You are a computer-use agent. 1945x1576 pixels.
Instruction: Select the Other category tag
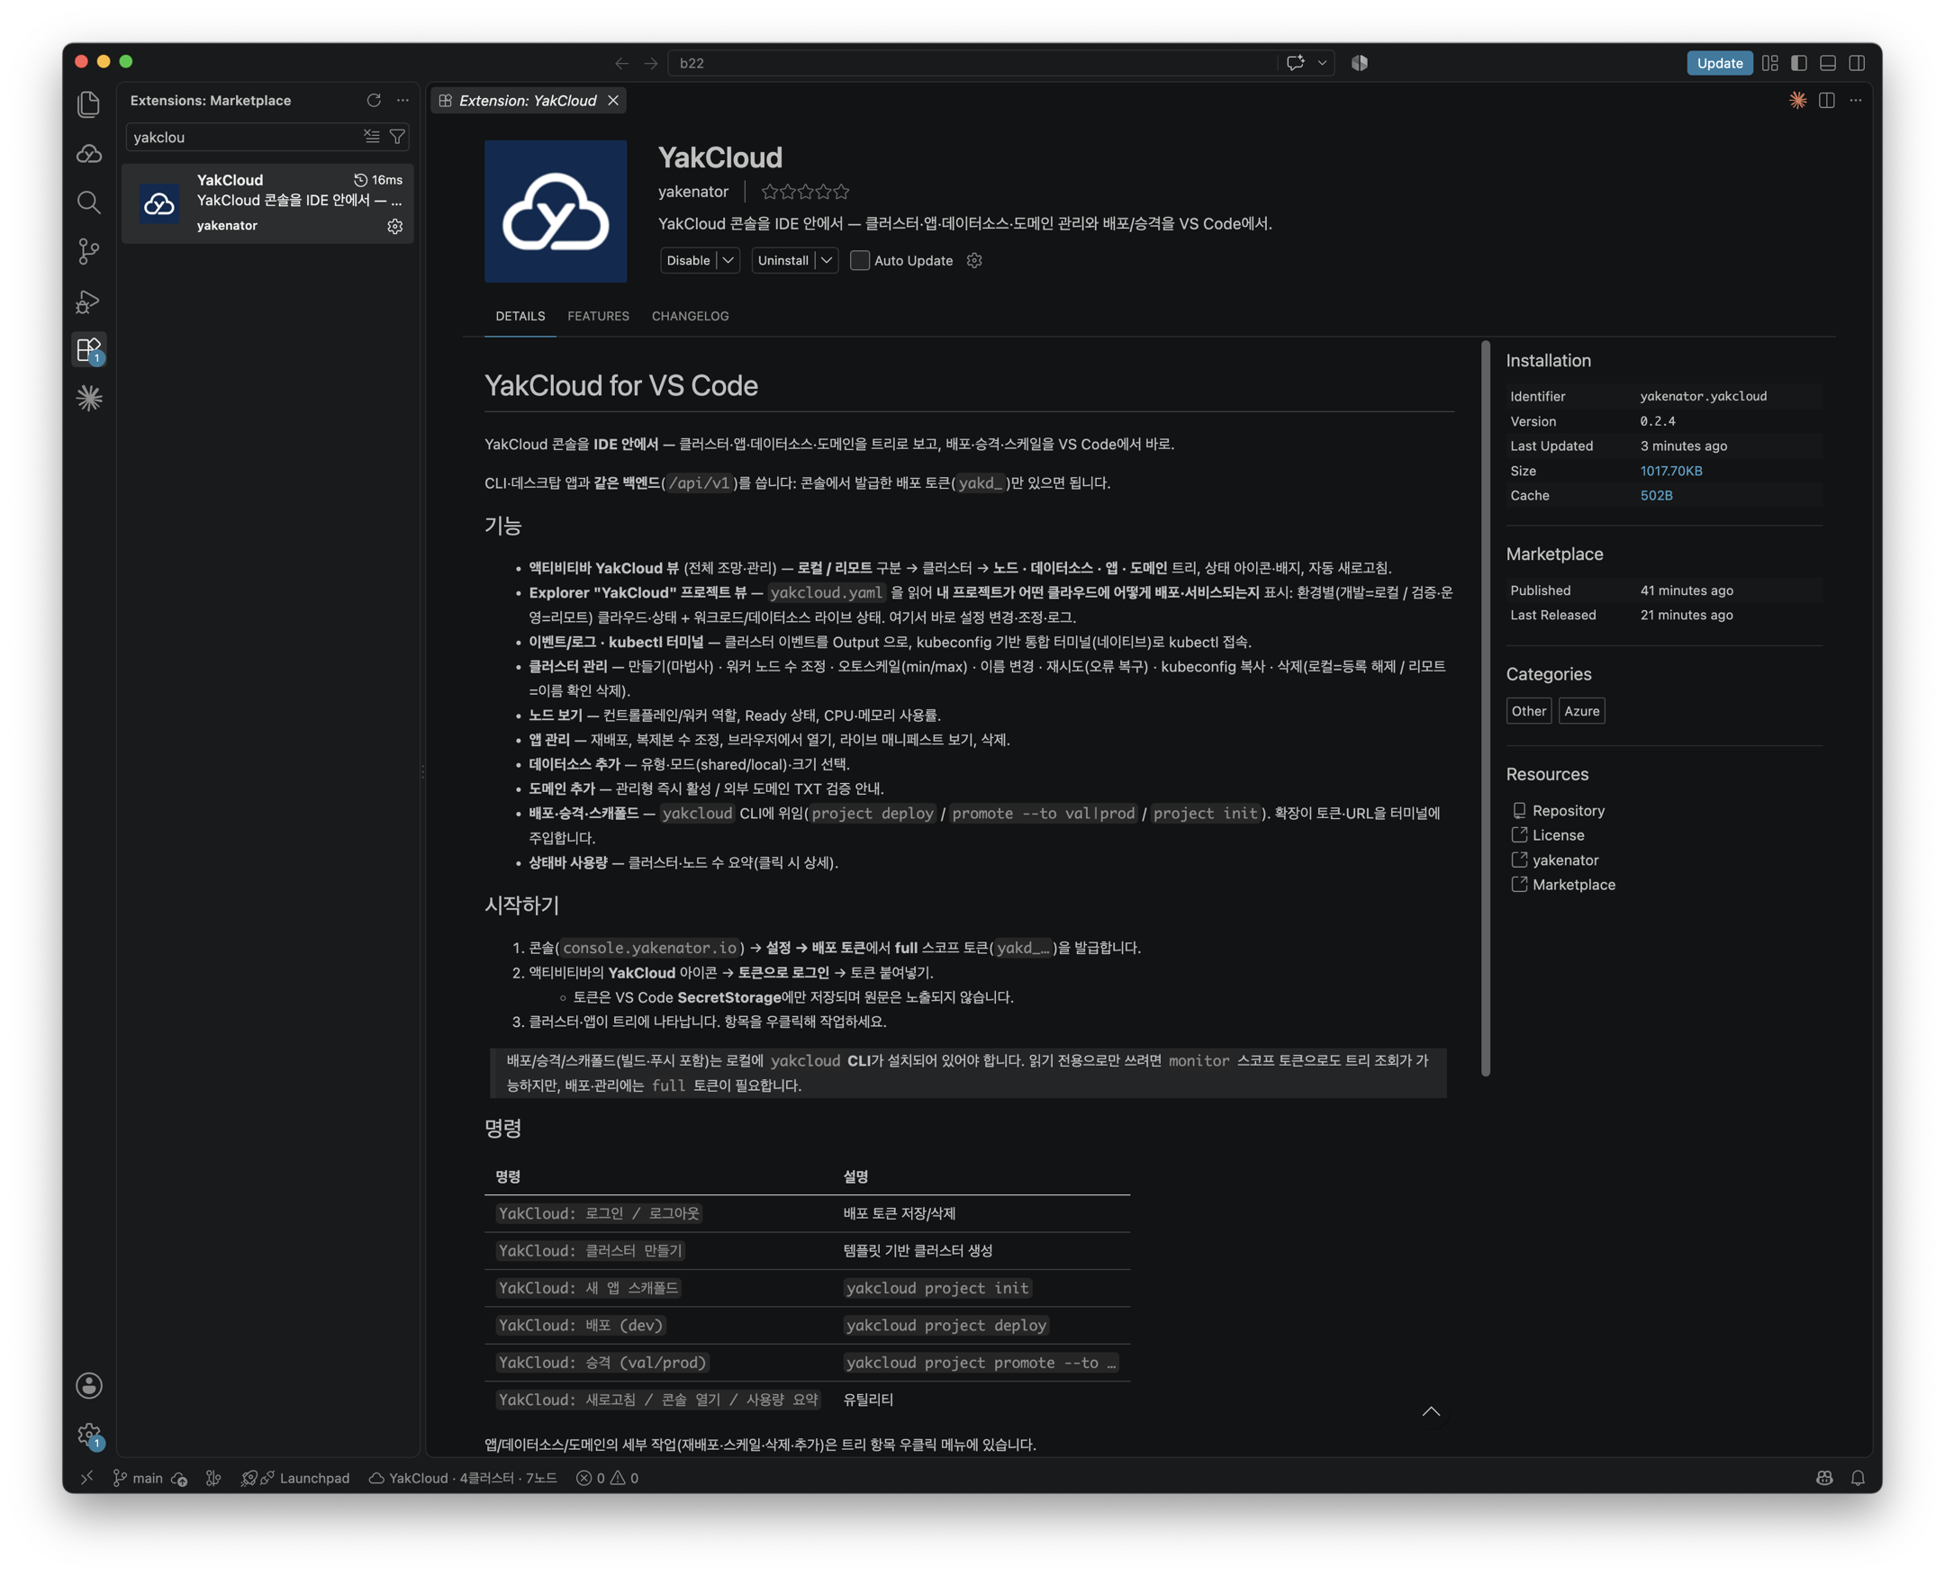click(x=1528, y=711)
